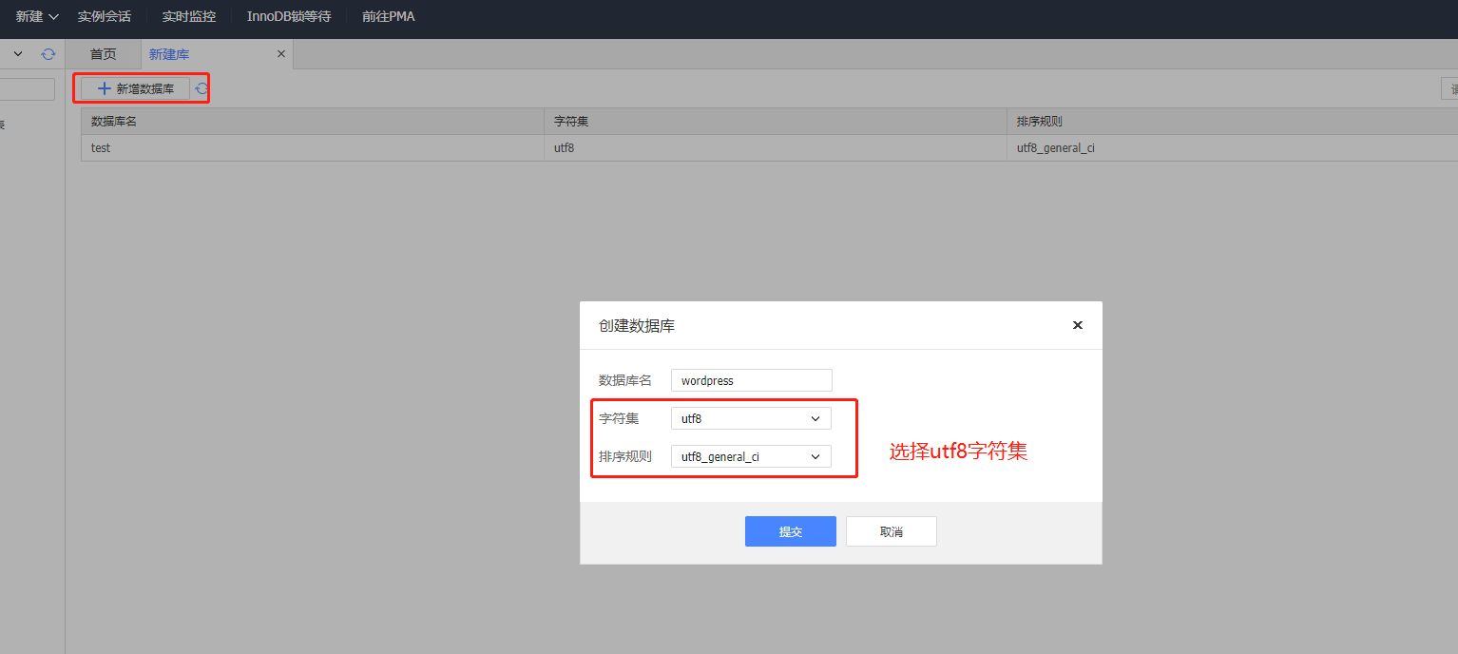Sort by 数据库名 column header

coord(313,122)
